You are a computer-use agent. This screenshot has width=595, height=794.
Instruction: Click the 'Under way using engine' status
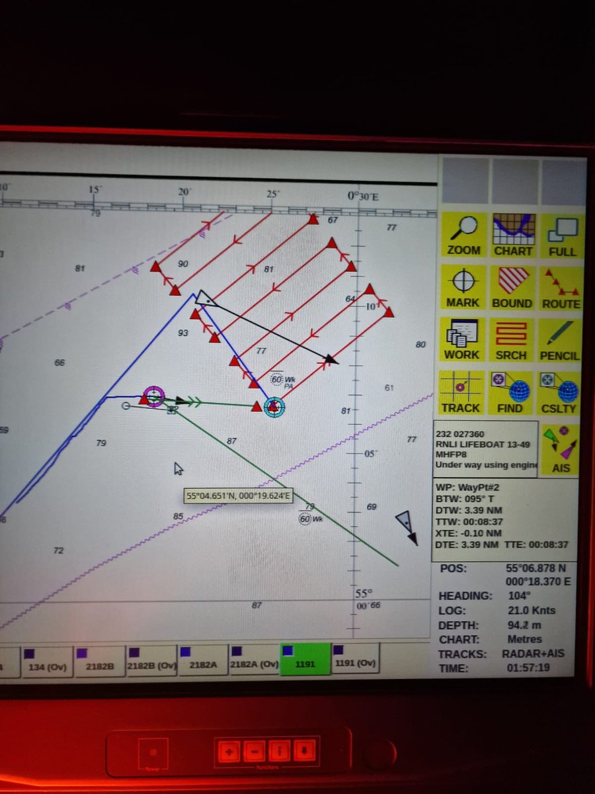pyautogui.click(x=486, y=464)
